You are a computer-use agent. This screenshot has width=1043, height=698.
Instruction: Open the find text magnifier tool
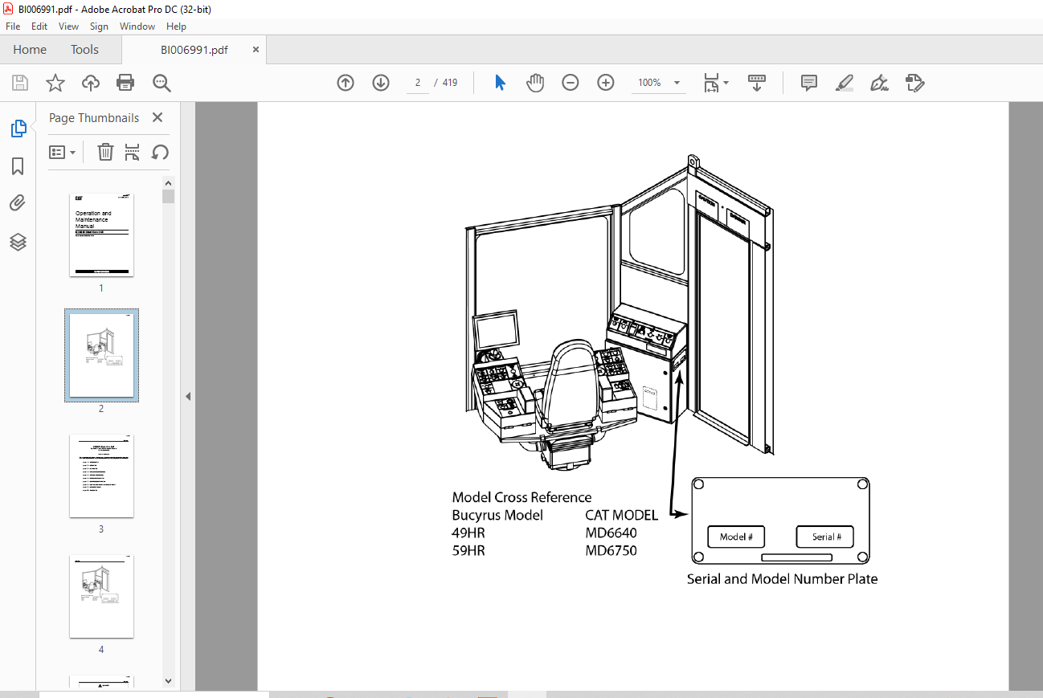[x=162, y=83]
